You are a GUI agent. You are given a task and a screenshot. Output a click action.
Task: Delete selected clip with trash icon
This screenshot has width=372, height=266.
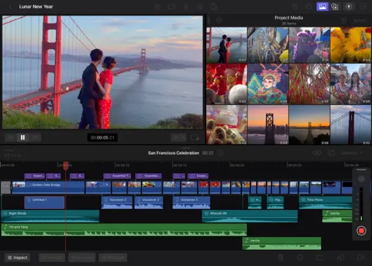(x=281, y=257)
